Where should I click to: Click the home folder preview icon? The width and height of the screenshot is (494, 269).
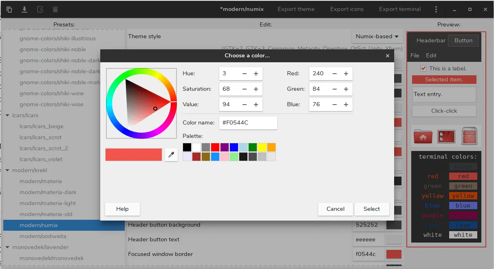423,136
